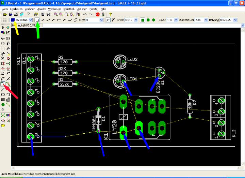Screen dimensions: 245x178
Task: Select the Circle draw tool
Action: 3,94
